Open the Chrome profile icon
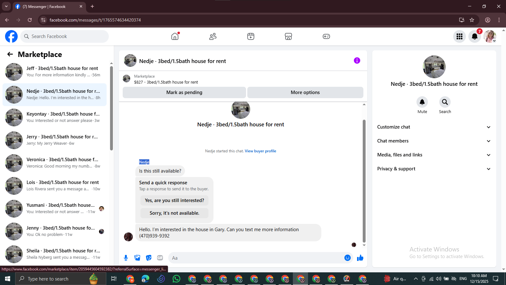Viewport: 506px width, 285px height. 488,20
